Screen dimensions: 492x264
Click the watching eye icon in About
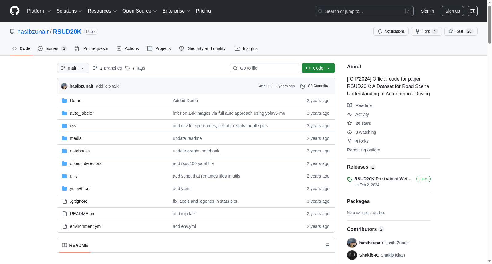coord(350,132)
